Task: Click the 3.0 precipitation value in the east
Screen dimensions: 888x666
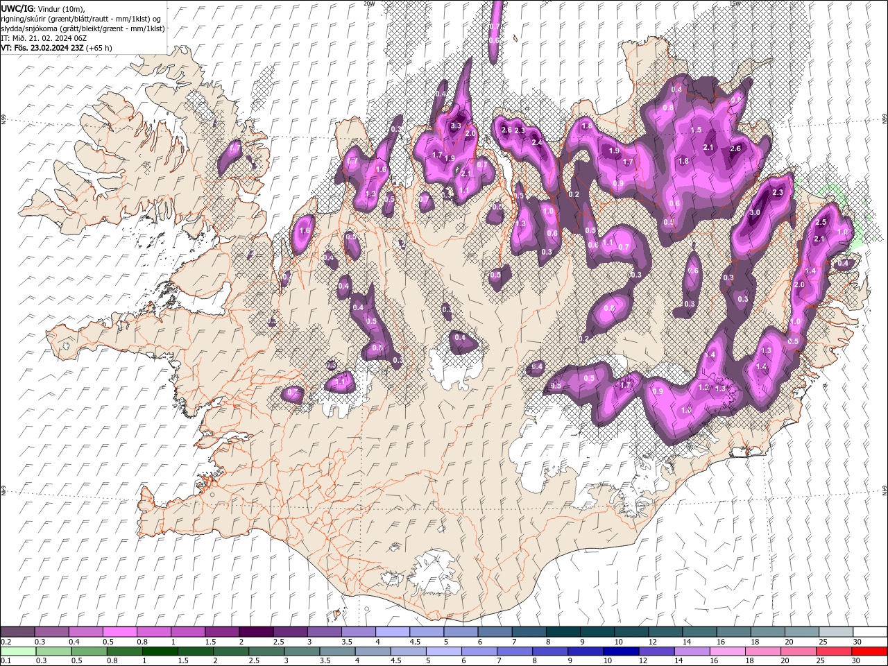Action: [x=755, y=212]
